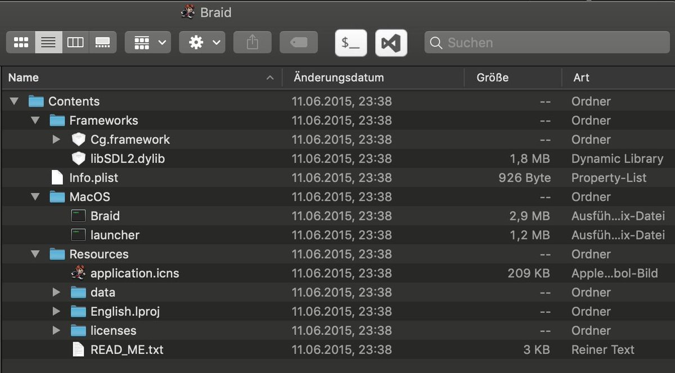Screen dimensions: 675x373
Task: Click the launcher executable terminal icon
Action: 78,235
